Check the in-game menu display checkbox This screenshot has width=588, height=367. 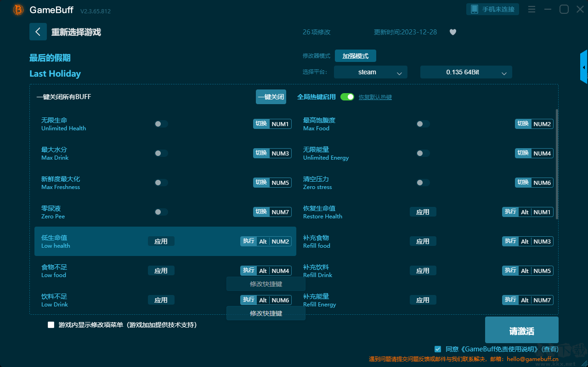point(51,325)
